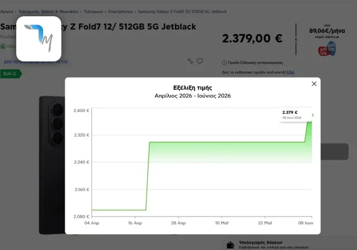Click the overlaid blue M logo
The height and width of the screenshot is (250, 357).
[38, 39]
